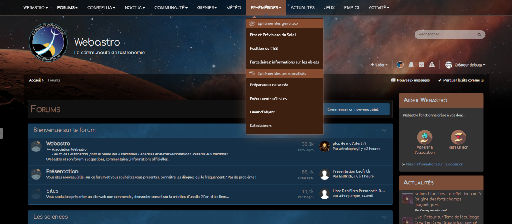512x224 pixels.
Task: Click Albuquerque's avatar in Sites row
Action: point(324,194)
